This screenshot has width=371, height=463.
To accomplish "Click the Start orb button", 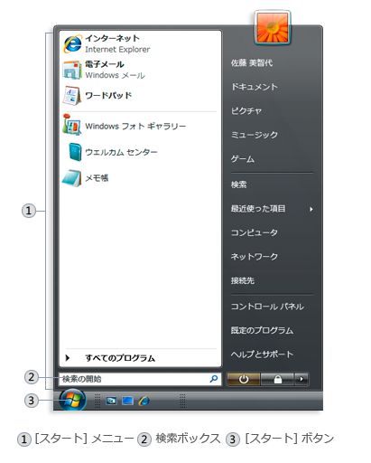I will tap(72, 400).
